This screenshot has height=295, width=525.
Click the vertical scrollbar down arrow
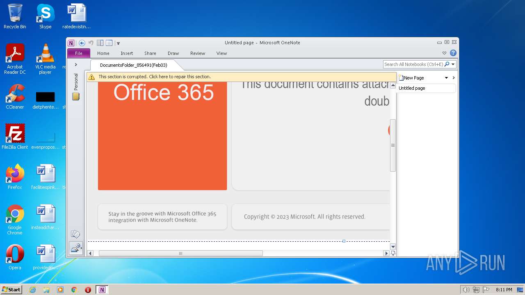click(x=393, y=247)
